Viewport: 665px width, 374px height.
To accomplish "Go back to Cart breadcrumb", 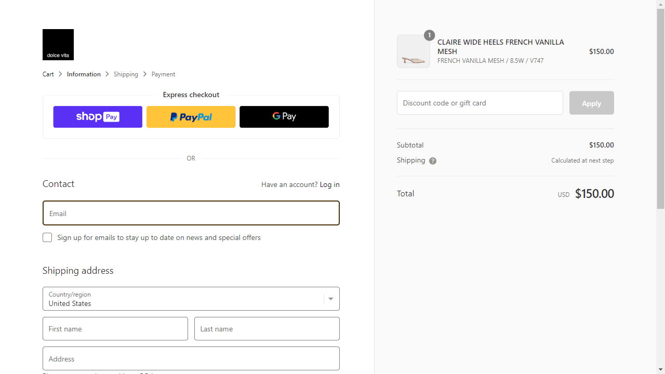I will 48,74.
